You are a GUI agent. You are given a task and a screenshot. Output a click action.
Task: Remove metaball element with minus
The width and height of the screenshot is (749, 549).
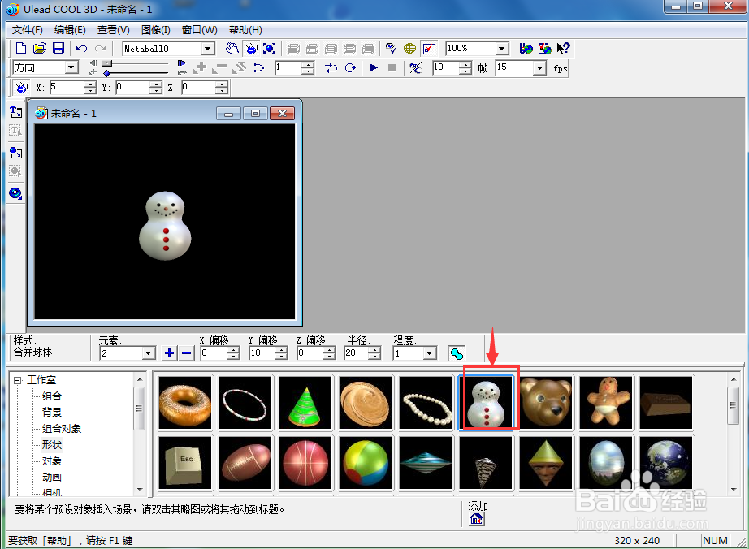click(187, 353)
